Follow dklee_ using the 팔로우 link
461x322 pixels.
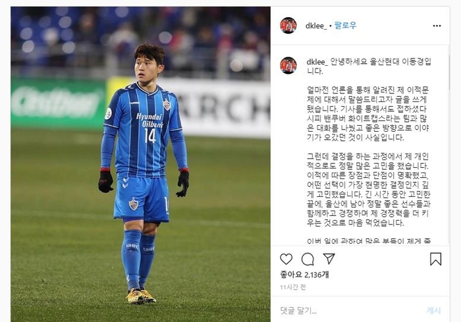click(345, 26)
